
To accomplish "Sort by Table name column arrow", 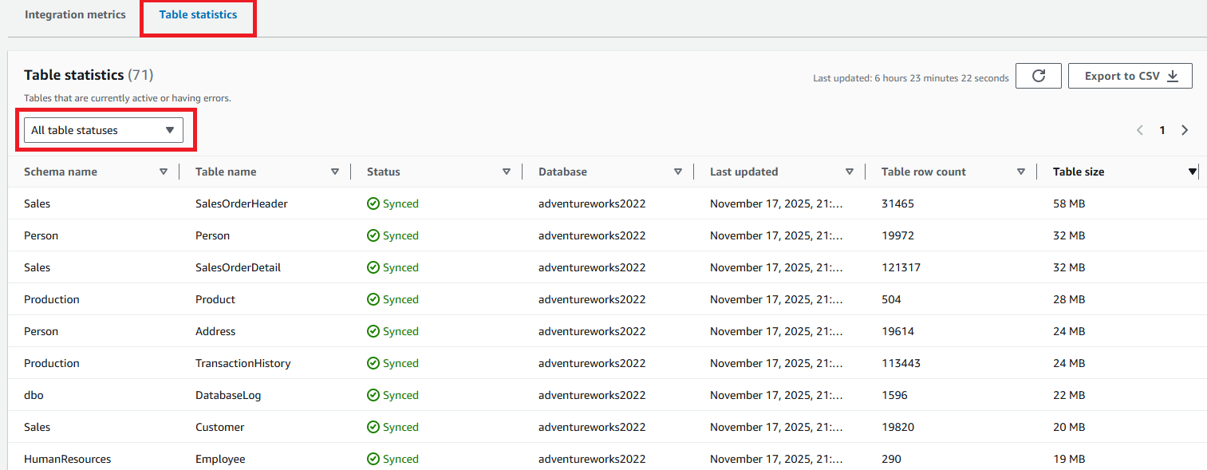I will (x=335, y=172).
